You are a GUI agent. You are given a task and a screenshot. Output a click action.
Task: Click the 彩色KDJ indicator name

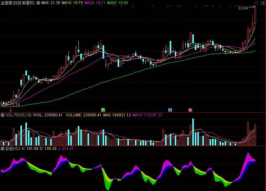click(13, 149)
